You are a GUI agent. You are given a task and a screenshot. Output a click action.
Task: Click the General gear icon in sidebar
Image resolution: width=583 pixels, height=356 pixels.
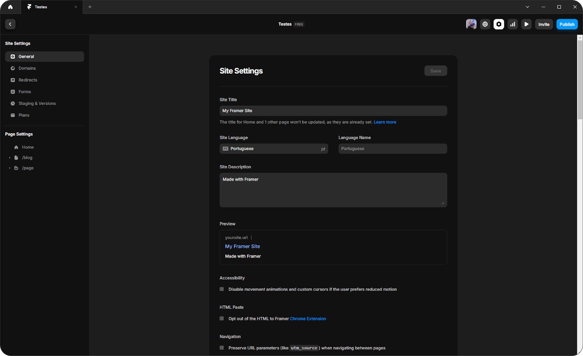point(13,56)
